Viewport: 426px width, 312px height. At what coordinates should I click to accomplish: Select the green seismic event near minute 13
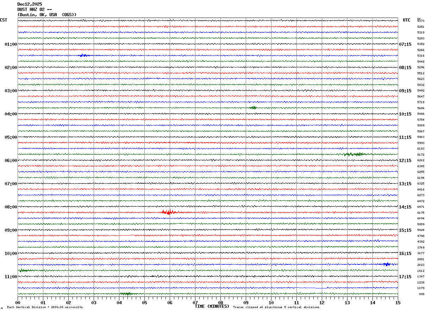click(356, 154)
